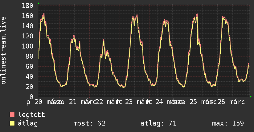Screen dimensions: 254x132
Task: Click the 60 y-axis label
Action: [x=30, y=67]
